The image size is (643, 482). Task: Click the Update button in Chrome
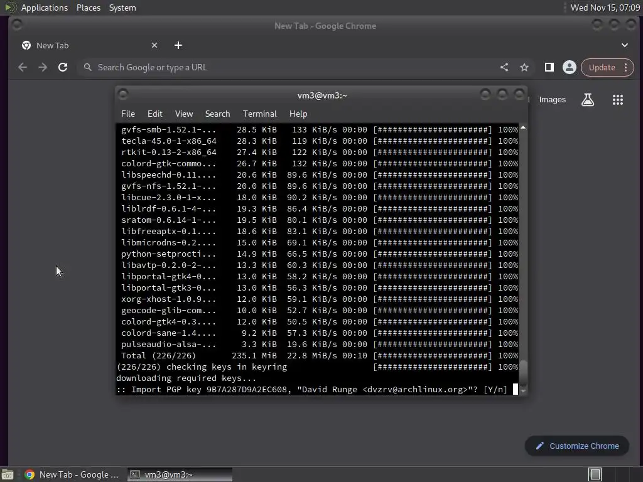pyautogui.click(x=602, y=67)
